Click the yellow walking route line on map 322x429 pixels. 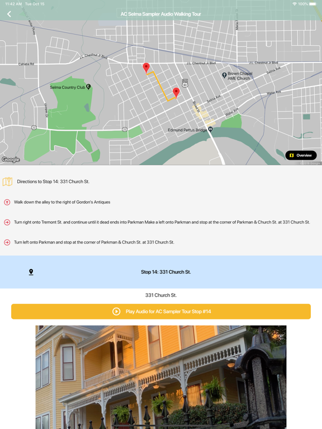click(160, 86)
